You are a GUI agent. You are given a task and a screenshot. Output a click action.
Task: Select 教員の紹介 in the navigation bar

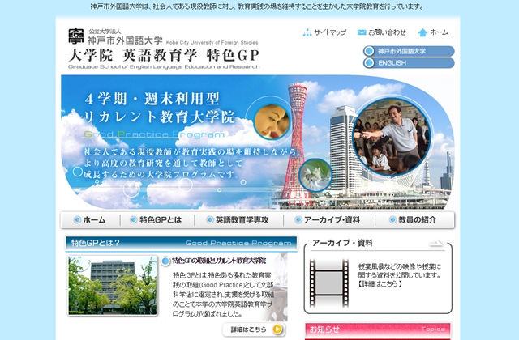[x=414, y=220]
